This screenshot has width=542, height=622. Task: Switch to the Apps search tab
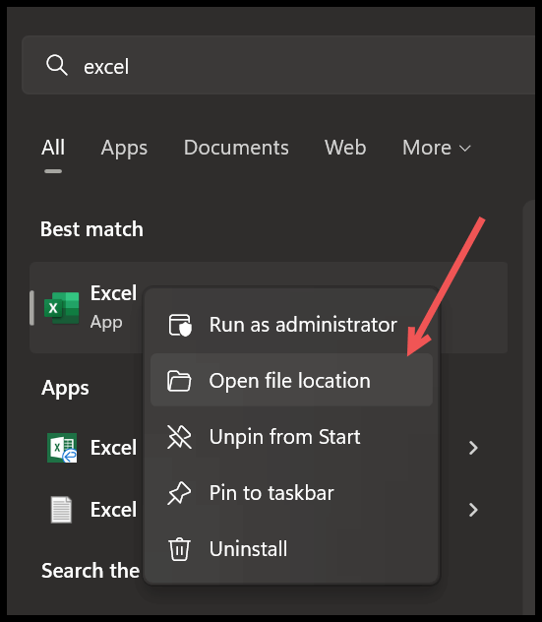click(124, 149)
